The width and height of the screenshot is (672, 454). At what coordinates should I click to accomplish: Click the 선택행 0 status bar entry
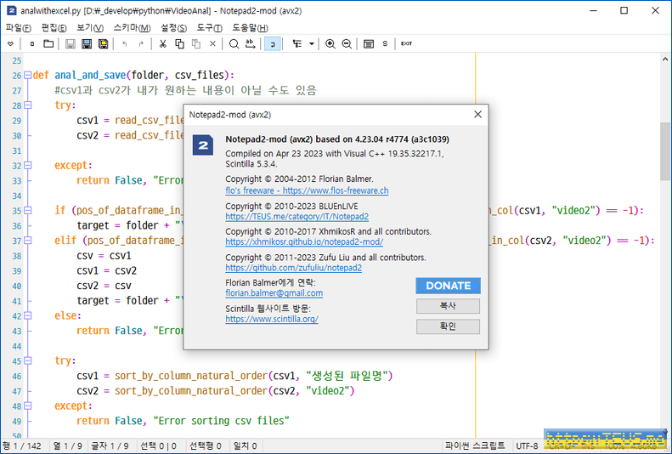click(206, 446)
